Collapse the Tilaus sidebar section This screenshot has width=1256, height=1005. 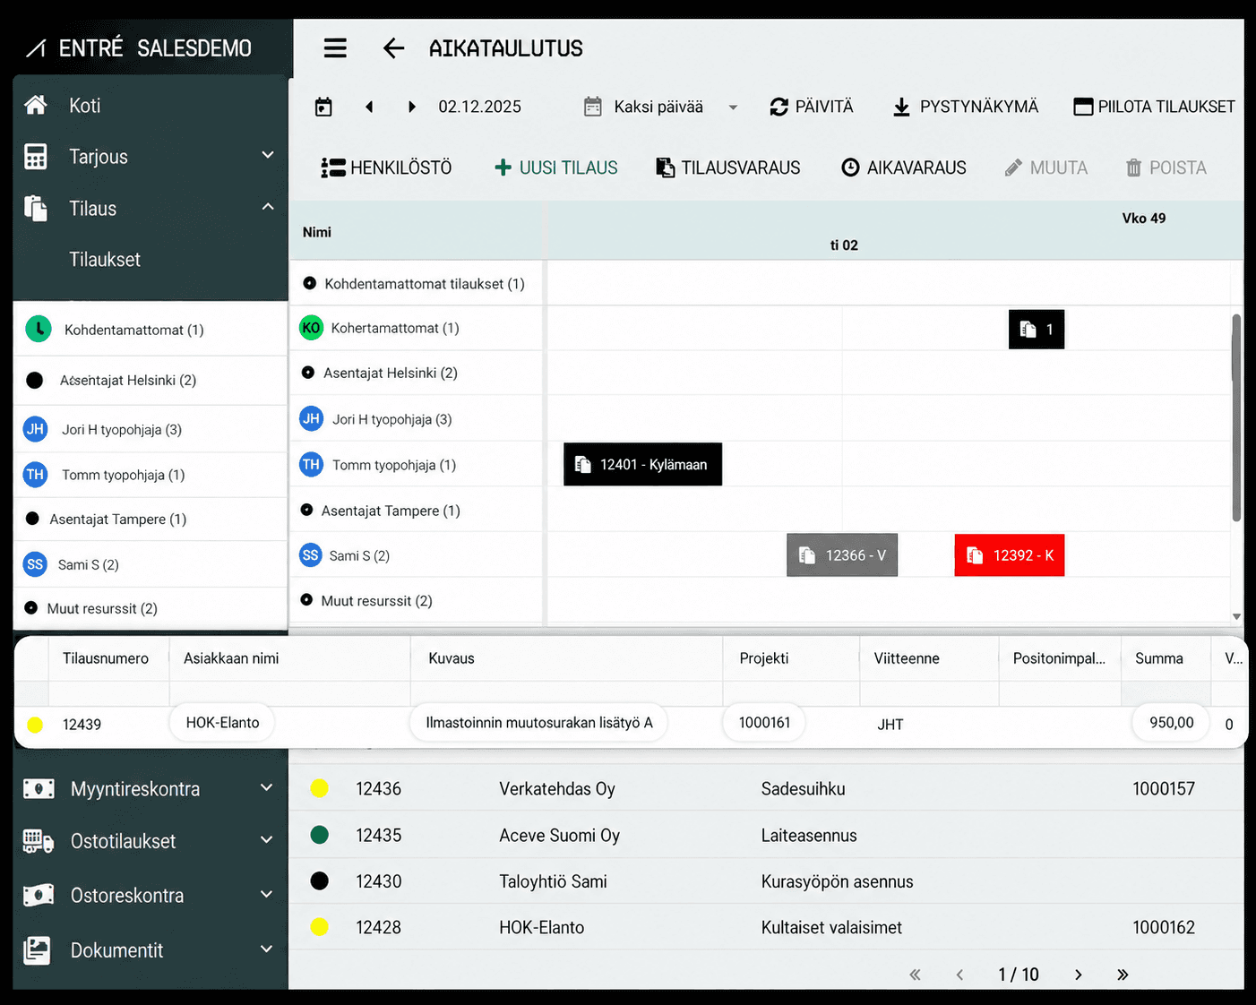click(151, 209)
